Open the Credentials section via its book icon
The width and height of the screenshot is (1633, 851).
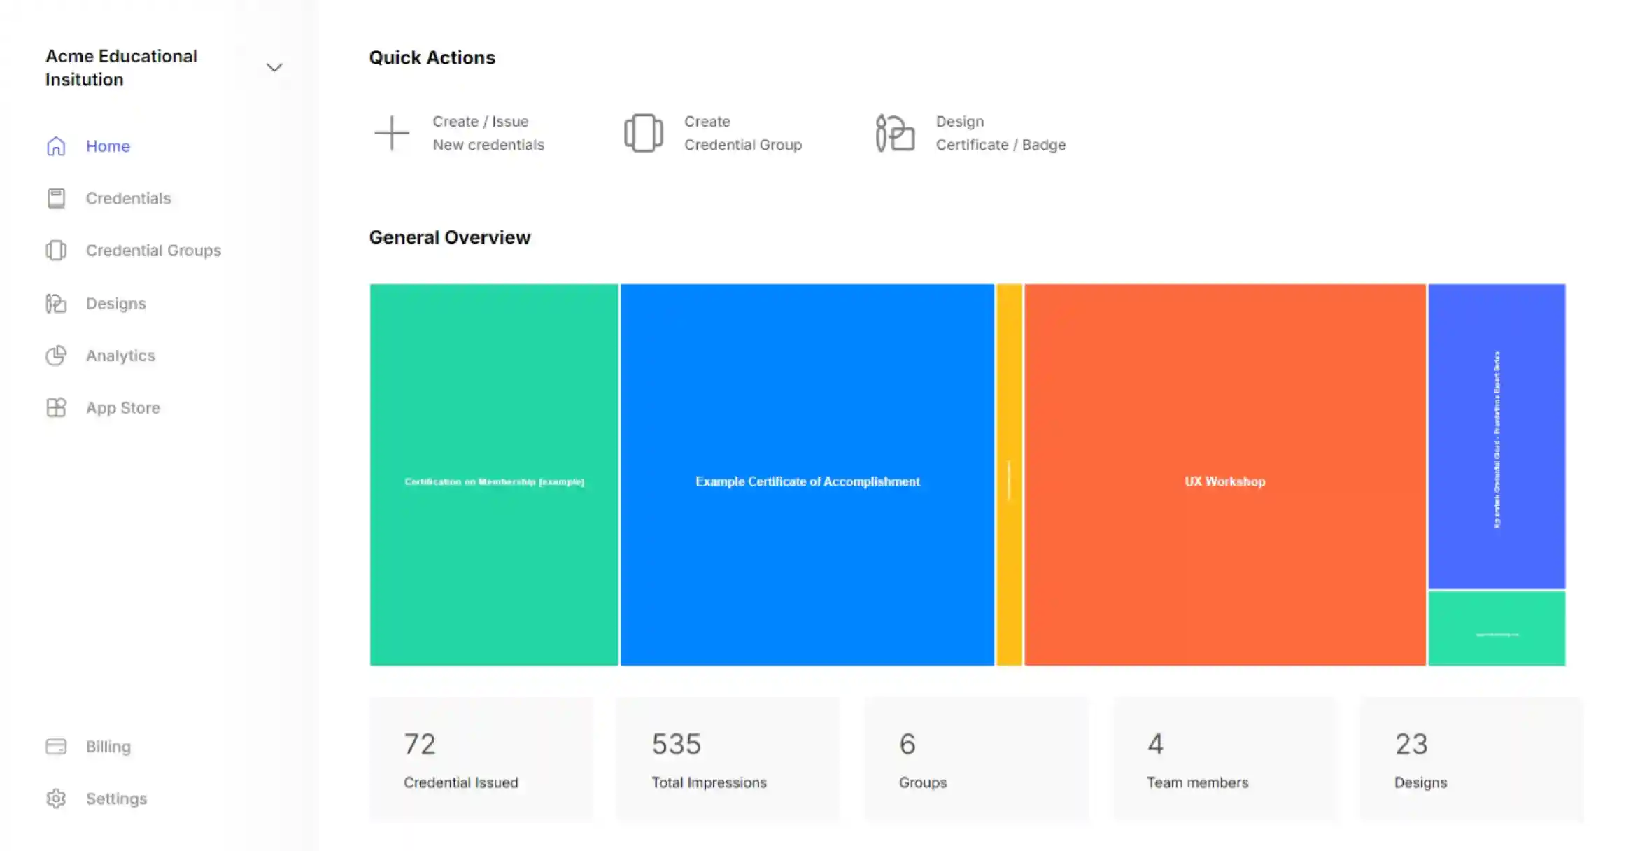(56, 198)
